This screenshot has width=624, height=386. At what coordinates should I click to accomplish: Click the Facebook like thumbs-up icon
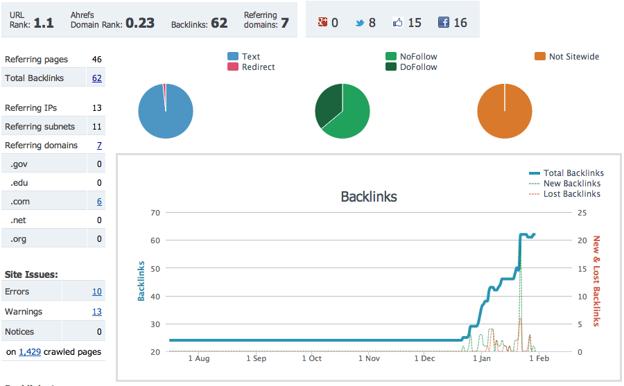coord(398,22)
